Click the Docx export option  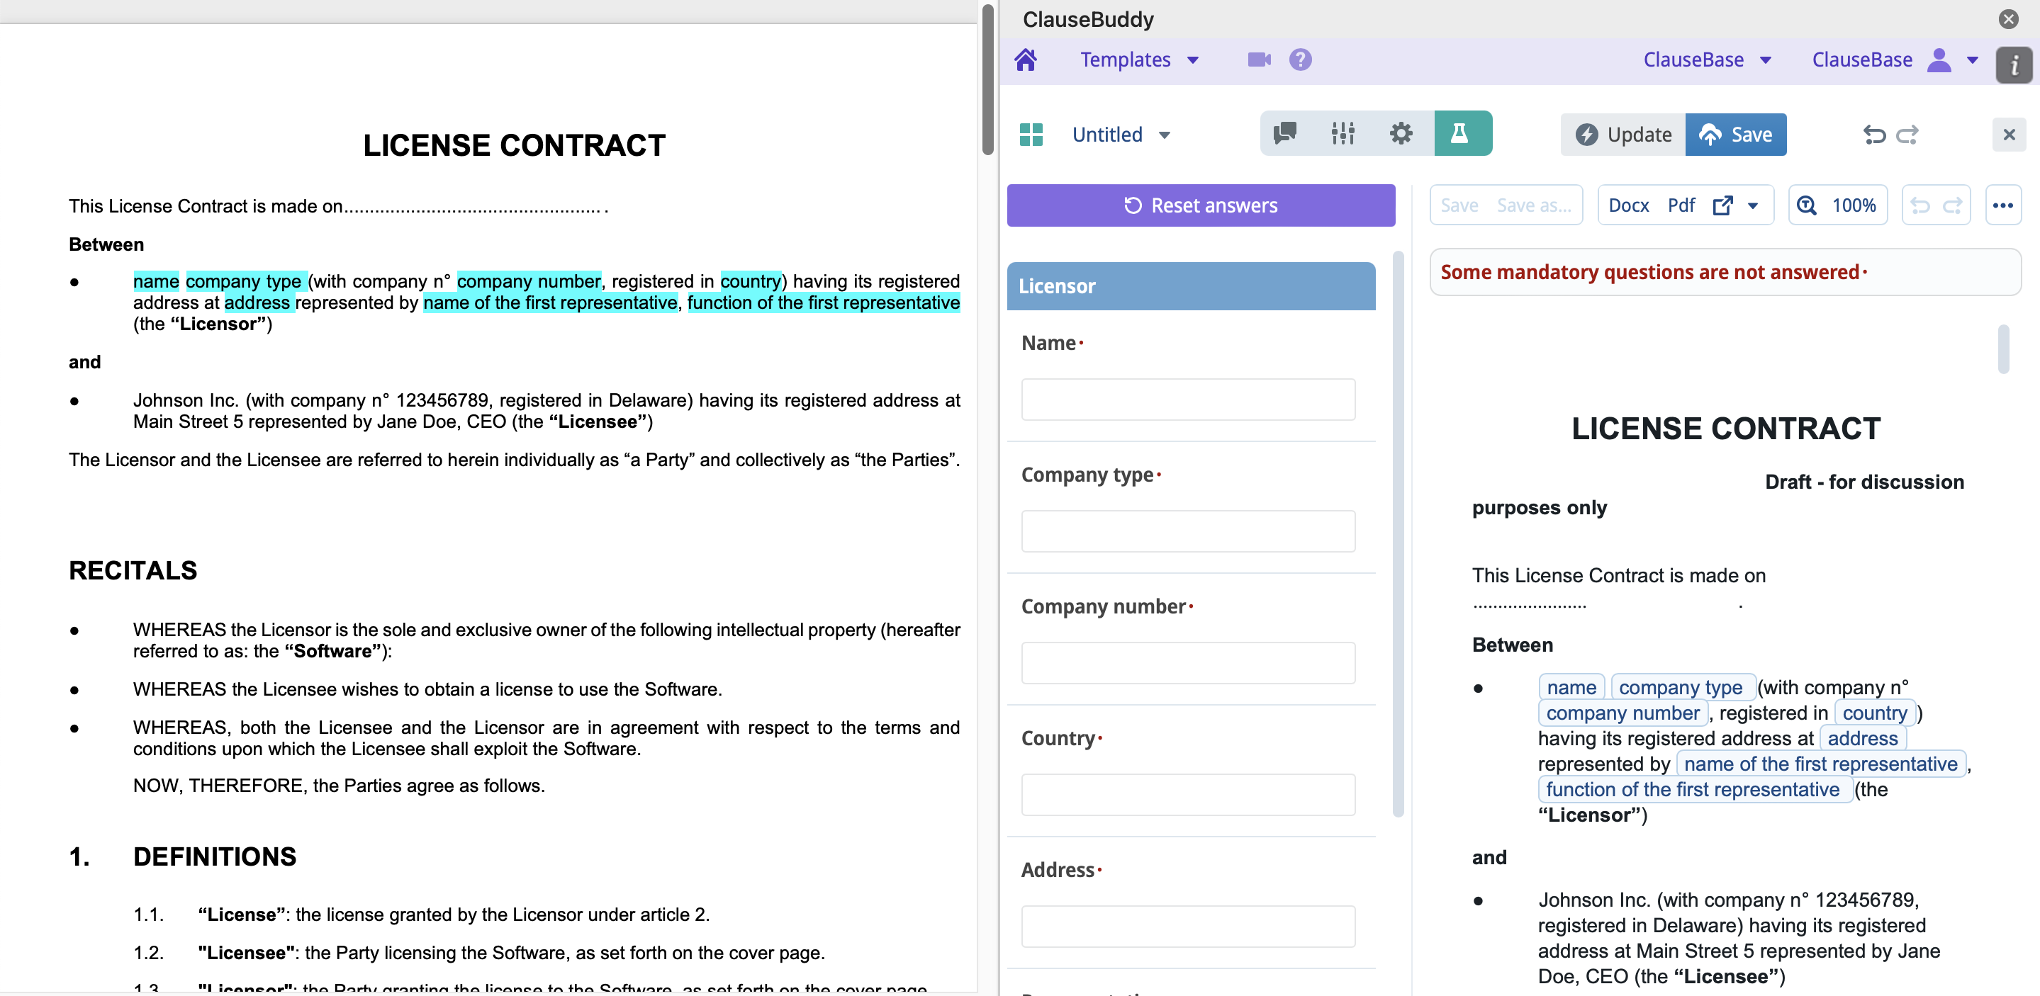click(1628, 206)
